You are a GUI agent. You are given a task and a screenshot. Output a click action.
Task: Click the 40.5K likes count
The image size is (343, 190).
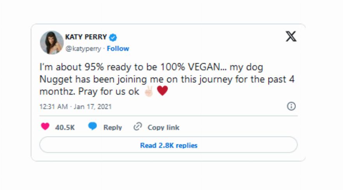[65, 128]
